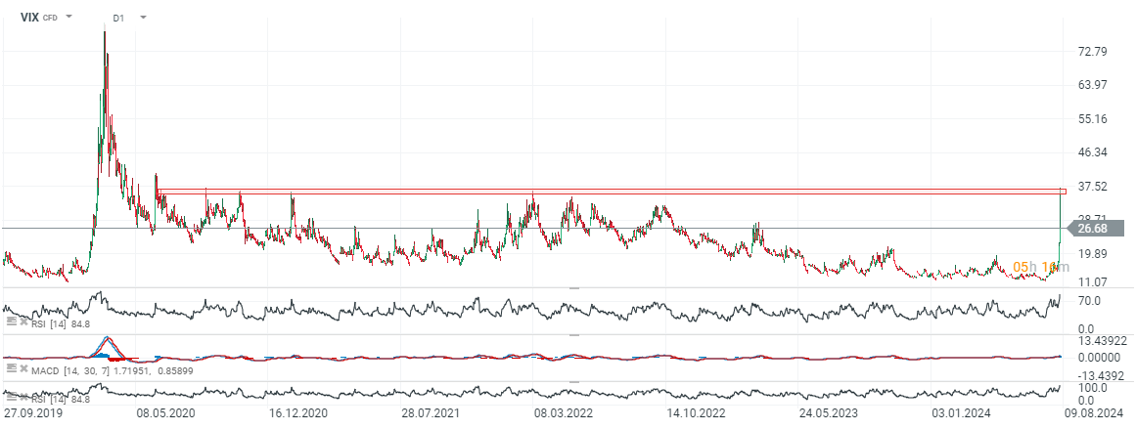Click the orange candle countdown timer
The height and width of the screenshot is (430, 1136).
[x=1035, y=267]
